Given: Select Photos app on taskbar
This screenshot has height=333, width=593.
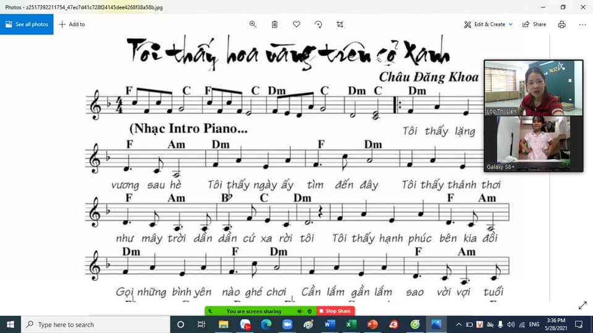Looking at the screenshot, I should click(x=436, y=324).
